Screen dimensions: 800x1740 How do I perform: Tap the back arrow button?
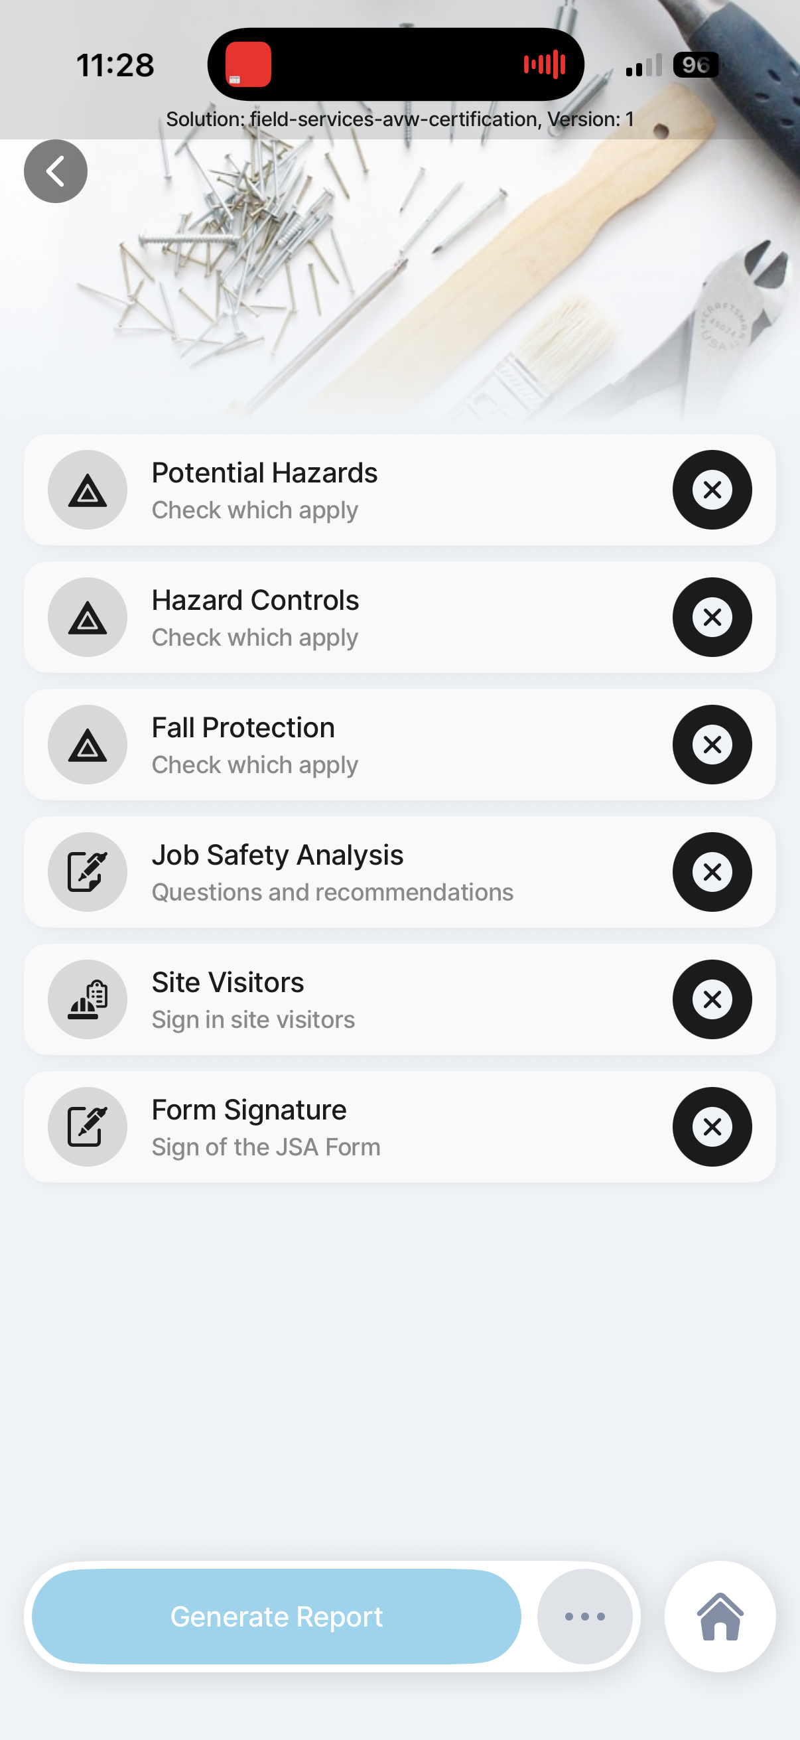tap(55, 172)
